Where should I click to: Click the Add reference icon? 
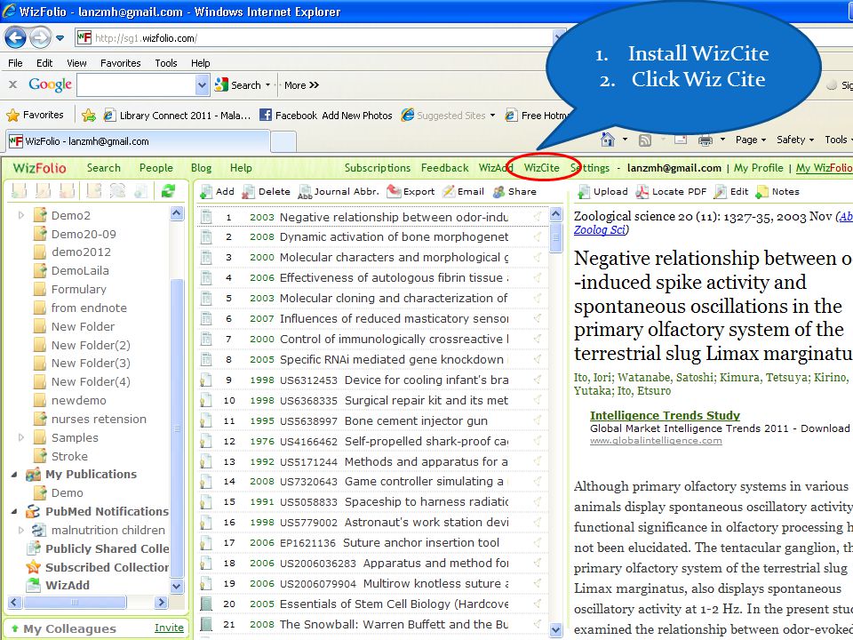[205, 192]
